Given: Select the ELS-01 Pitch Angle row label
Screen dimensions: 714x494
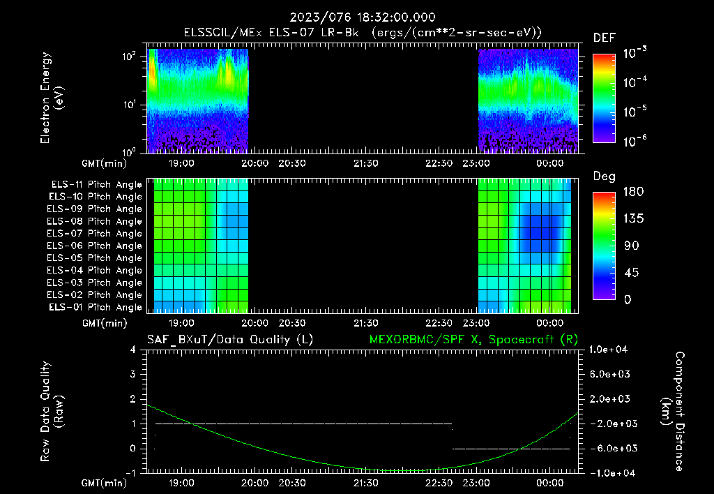Looking at the screenshot, I should [96, 307].
